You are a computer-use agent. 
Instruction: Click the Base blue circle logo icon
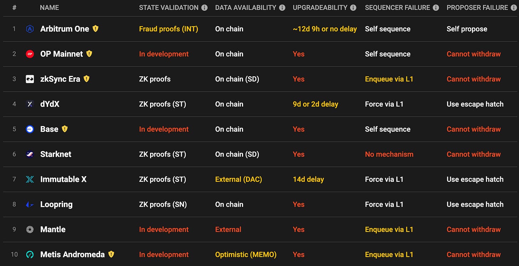click(30, 129)
